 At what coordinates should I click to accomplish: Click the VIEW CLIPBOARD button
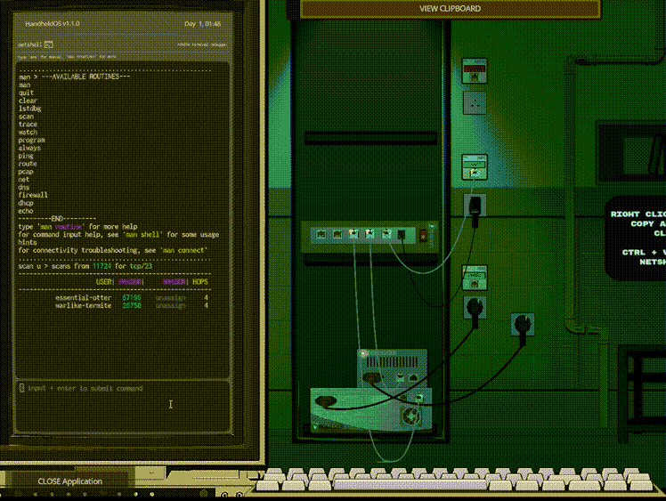tap(450, 8)
